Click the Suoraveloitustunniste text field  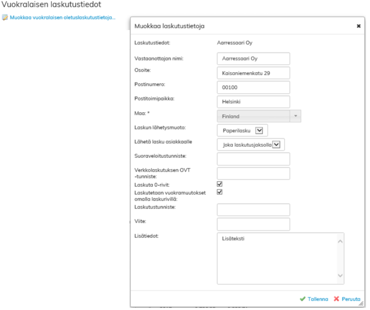[253, 159]
